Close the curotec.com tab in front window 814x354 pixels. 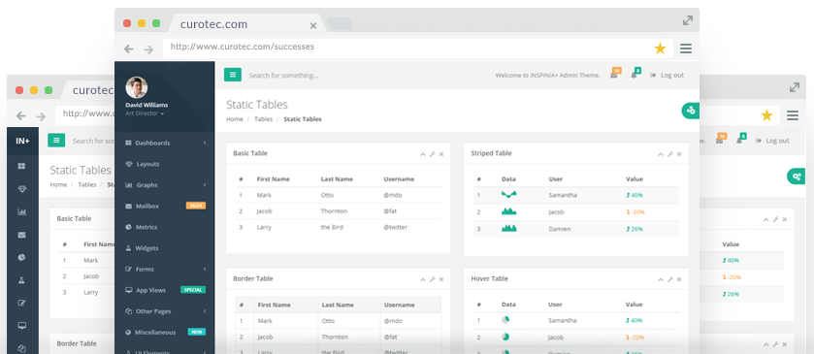(x=313, y=25)
